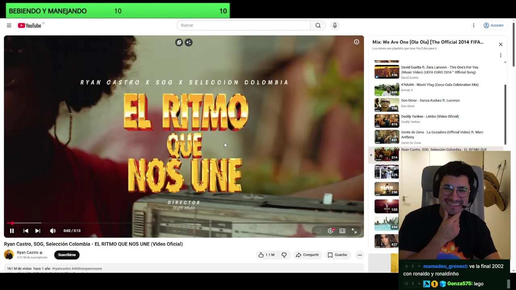
Task: Dislike the video with thumbs-down
Action: [x=284, y=255]
